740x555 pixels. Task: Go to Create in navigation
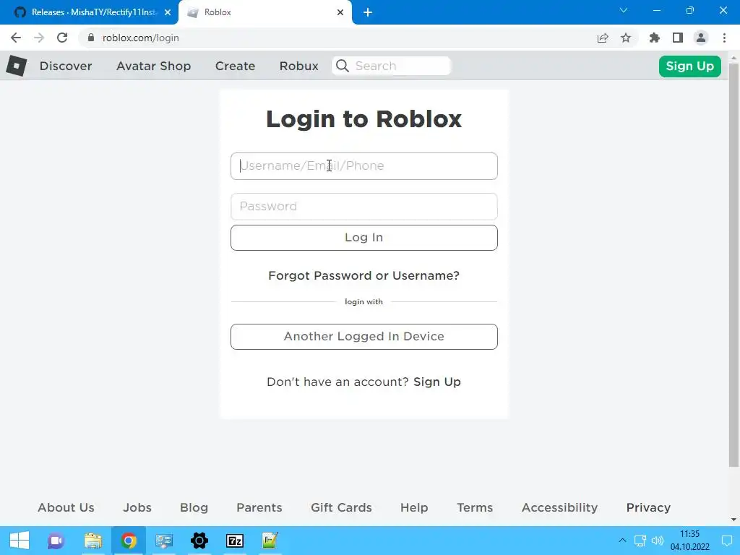235,66
